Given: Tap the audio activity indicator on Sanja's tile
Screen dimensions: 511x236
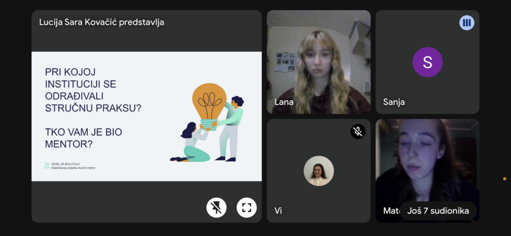Looking at the screenshot, I should coord(467,23).
